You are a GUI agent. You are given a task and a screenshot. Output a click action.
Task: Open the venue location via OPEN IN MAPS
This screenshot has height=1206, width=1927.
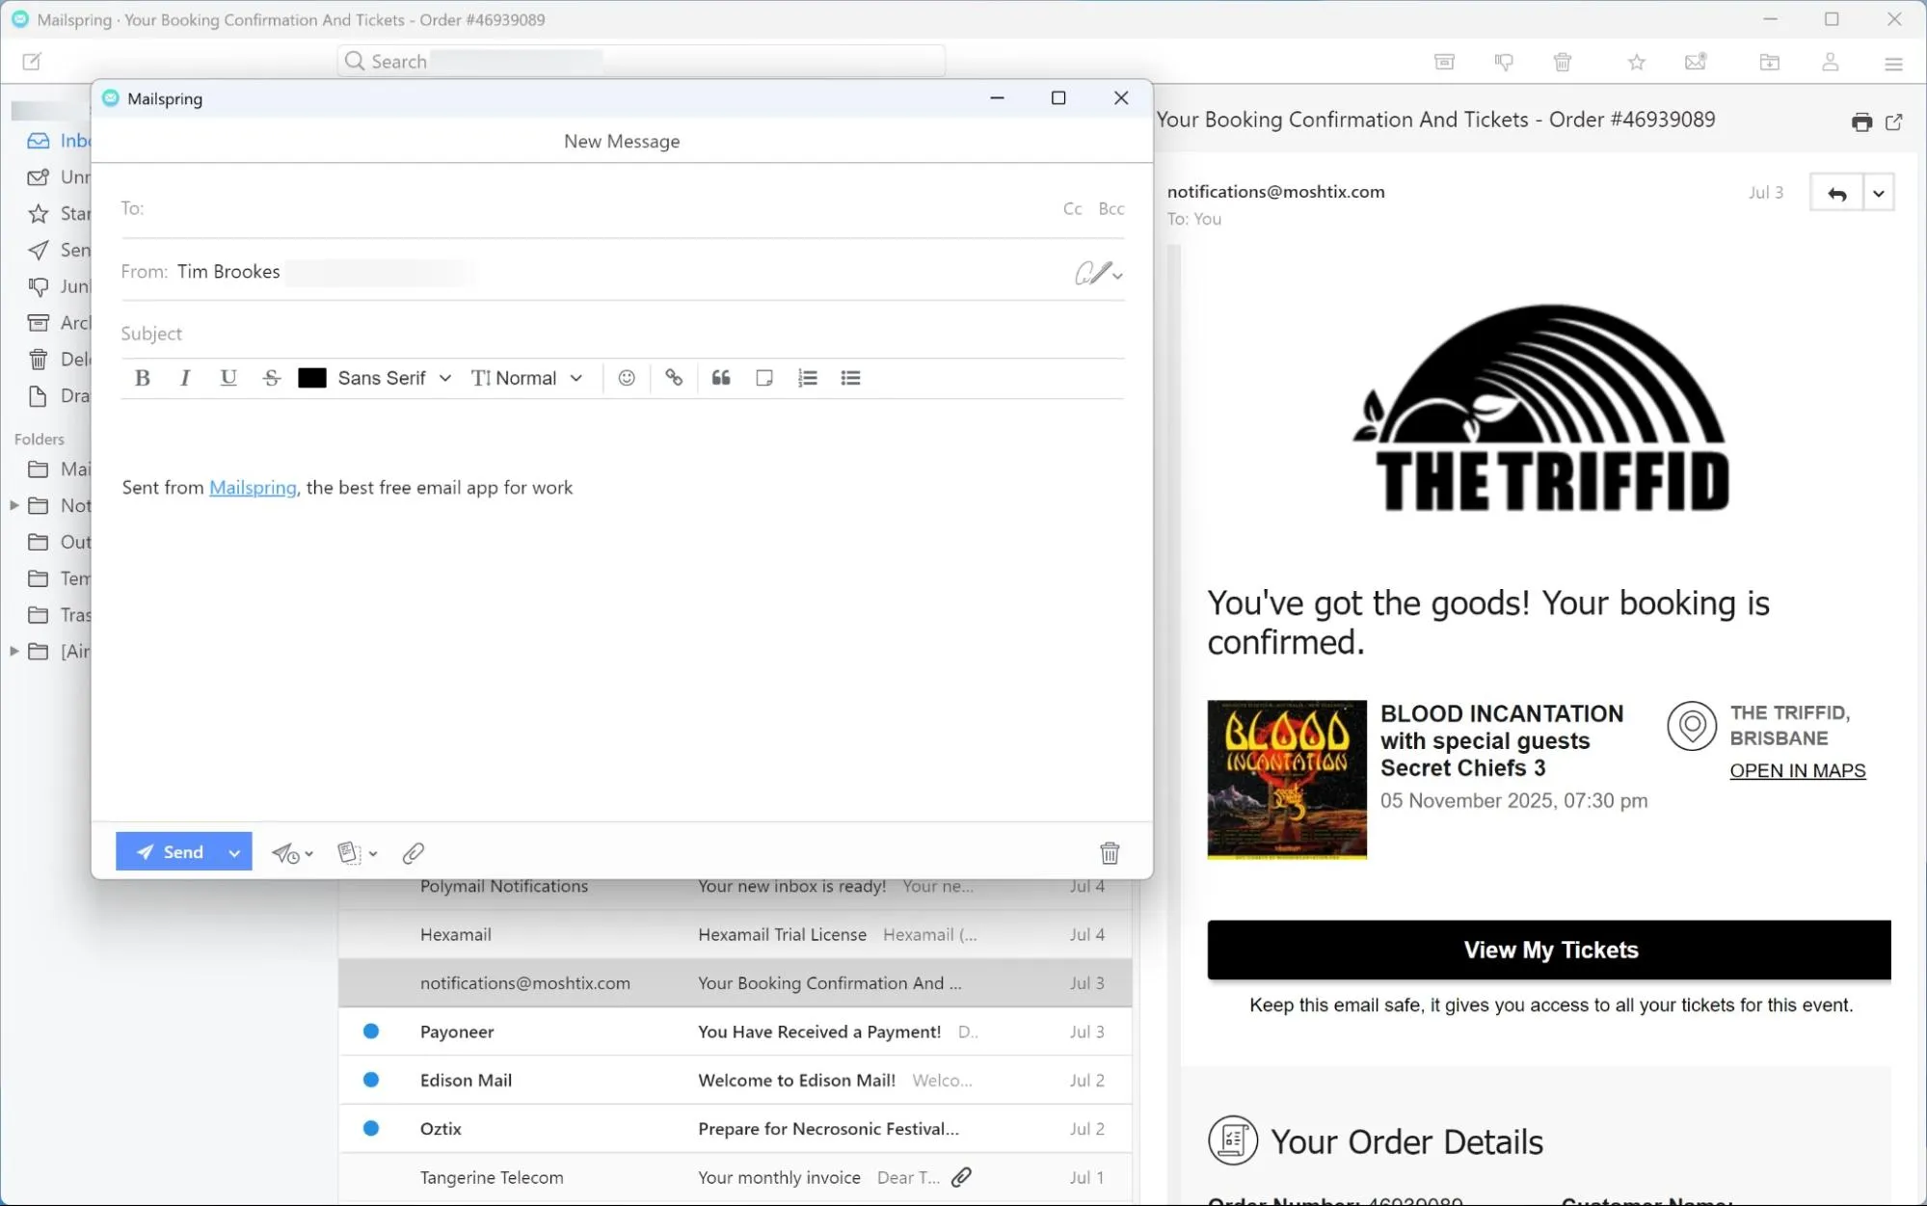(1796, 770)
